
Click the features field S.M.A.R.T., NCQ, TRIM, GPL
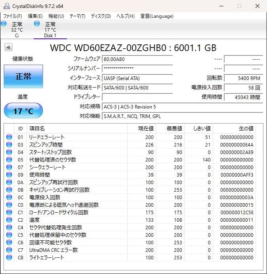[182, 116]
